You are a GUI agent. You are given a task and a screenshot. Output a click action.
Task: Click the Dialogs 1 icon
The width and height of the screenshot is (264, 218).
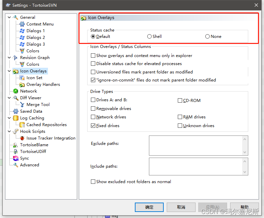[22, 31]
